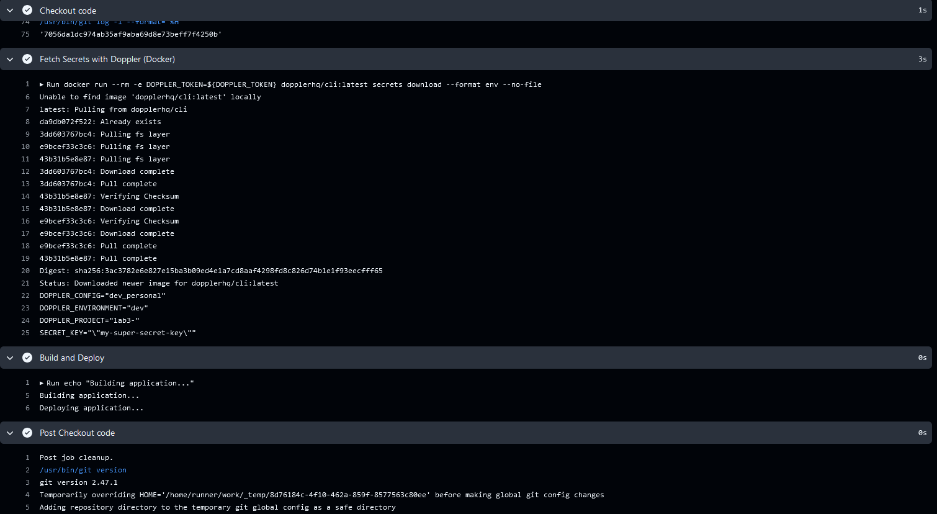The width and height of the screenshot is (937, 514).
Task: Click 'Status: Downloaded newer image' line
Action: tap(159, 283)
